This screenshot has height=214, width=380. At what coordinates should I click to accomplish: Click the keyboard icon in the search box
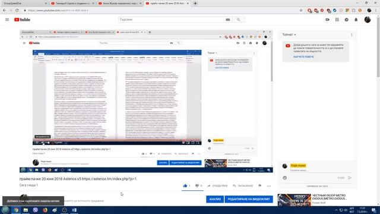coord(228,20)
